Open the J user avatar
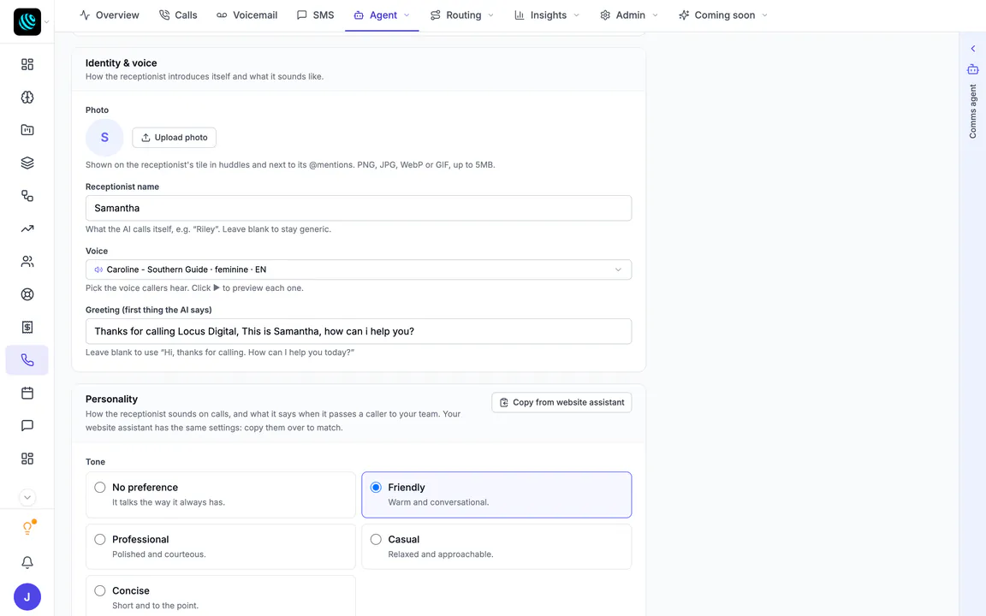This screenshot has width=986, height=616. (27, 597)
